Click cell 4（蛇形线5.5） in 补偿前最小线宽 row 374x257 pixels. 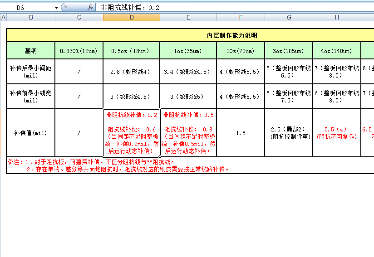point(241,97)
